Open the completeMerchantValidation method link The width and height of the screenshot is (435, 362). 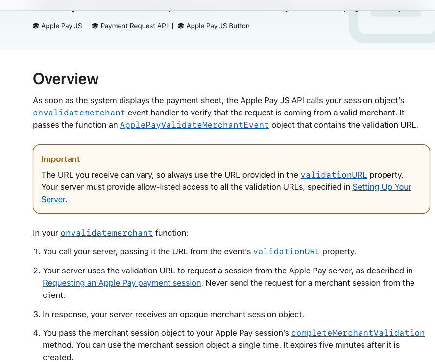pos(358,333)
